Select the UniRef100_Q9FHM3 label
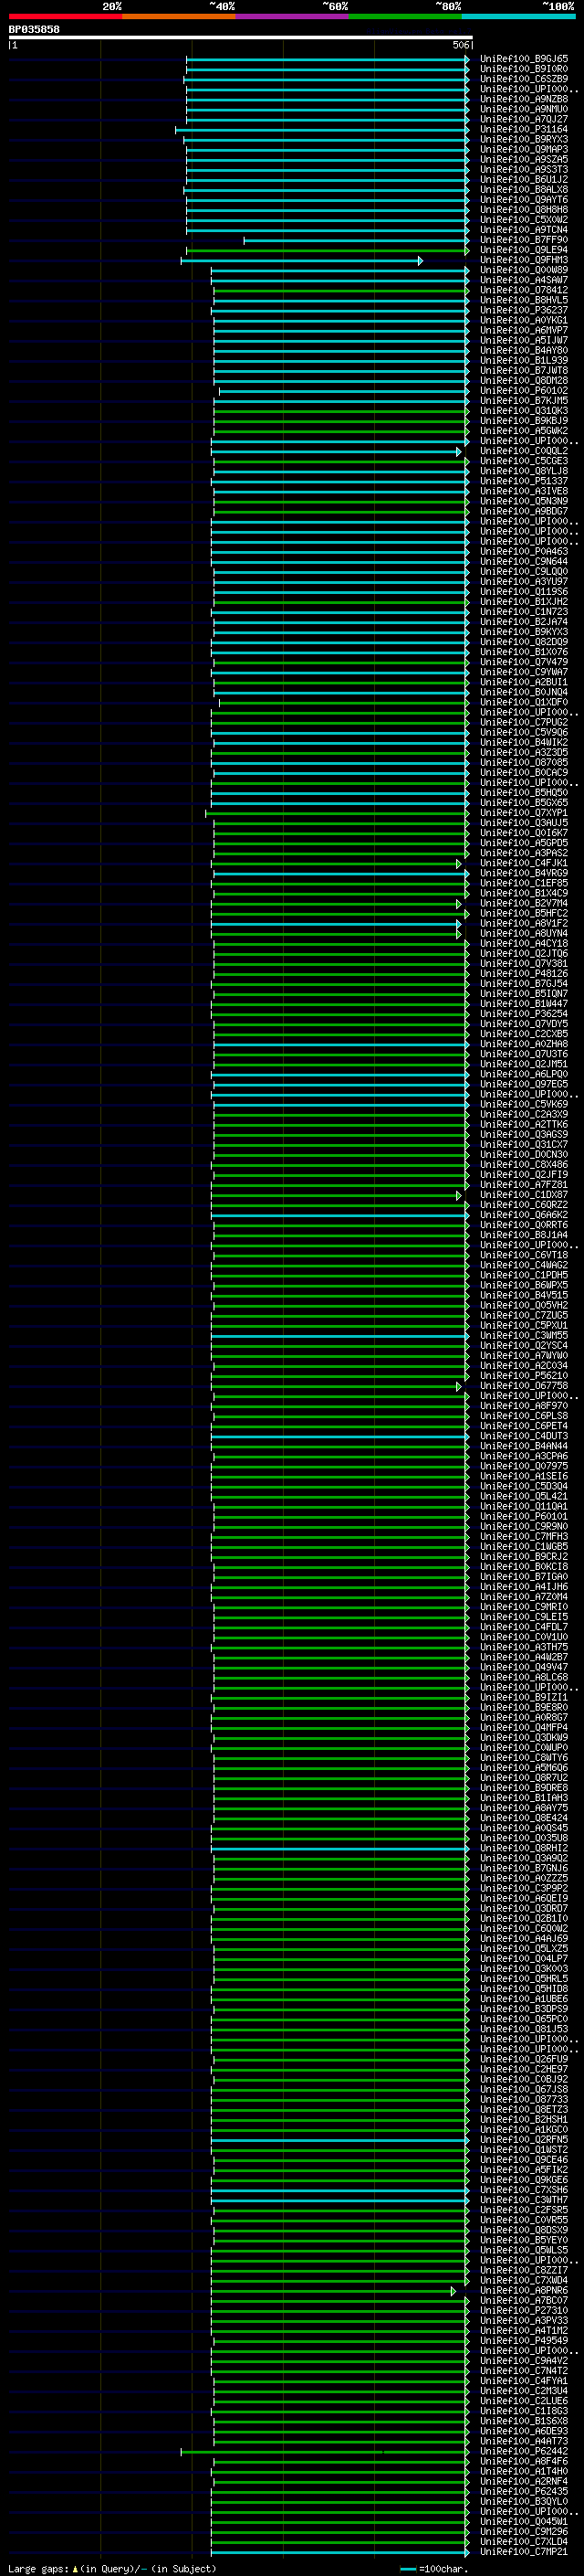Viewport: 584px width, 2576px height. 524,260
